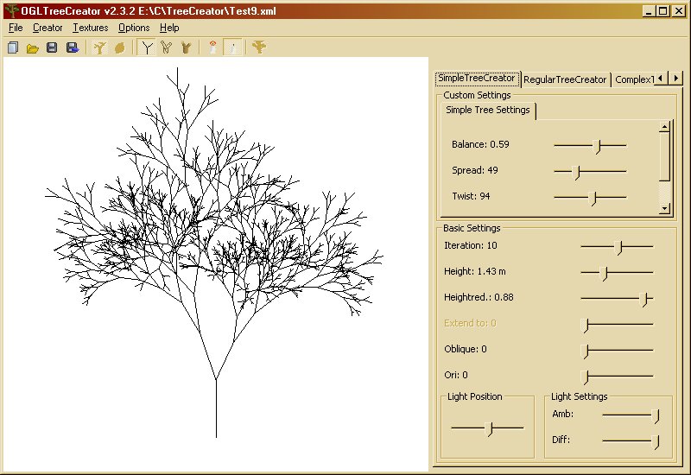The height and width of the screenshot is (475, 691).
Task: Click the Save floppy disk icon
Action: [52, 47]
